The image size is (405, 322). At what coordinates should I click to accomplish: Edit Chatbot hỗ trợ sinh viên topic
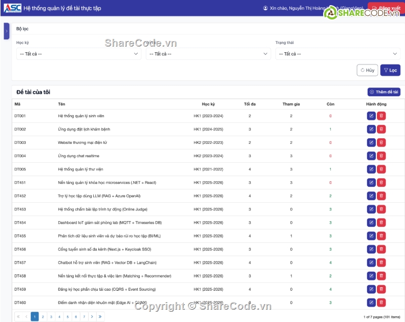(371, 263)
